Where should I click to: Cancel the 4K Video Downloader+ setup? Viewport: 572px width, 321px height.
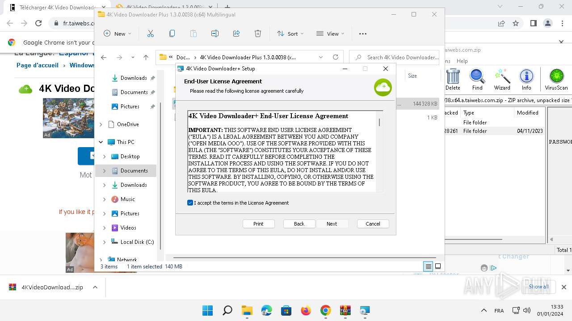tap(373, 224)
